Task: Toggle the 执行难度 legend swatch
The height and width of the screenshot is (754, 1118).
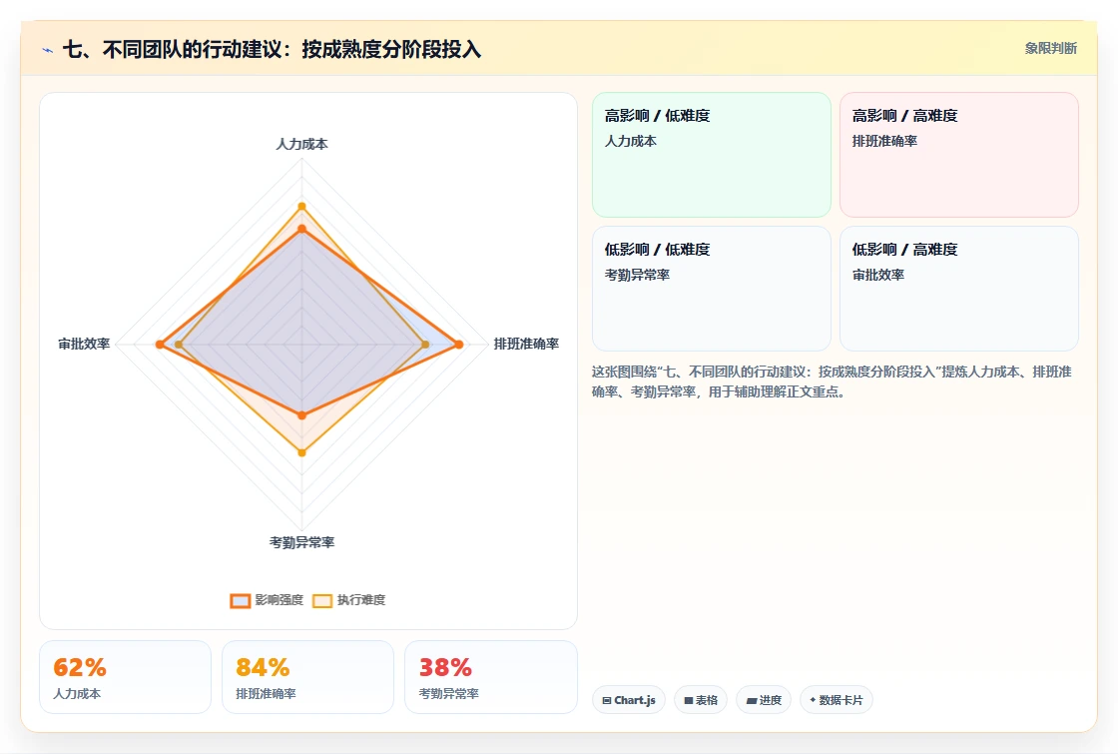Action: click(322, 600)
